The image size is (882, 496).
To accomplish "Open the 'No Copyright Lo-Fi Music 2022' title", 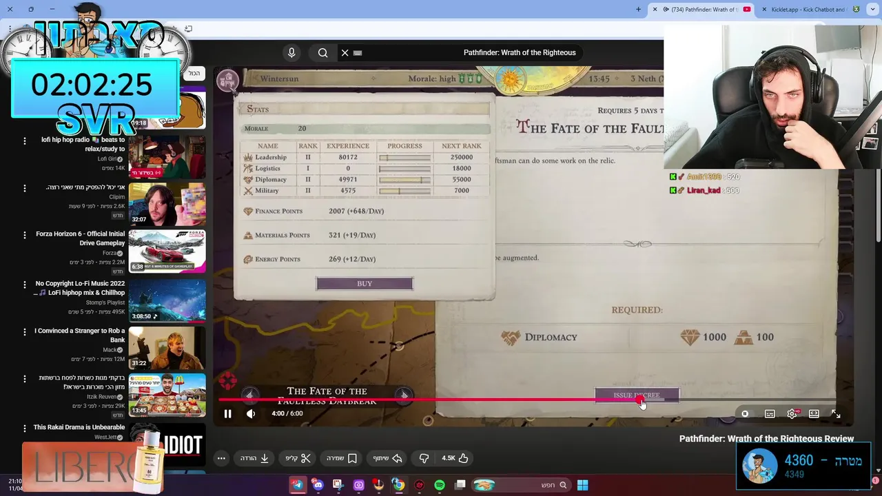I will (80, 288).
